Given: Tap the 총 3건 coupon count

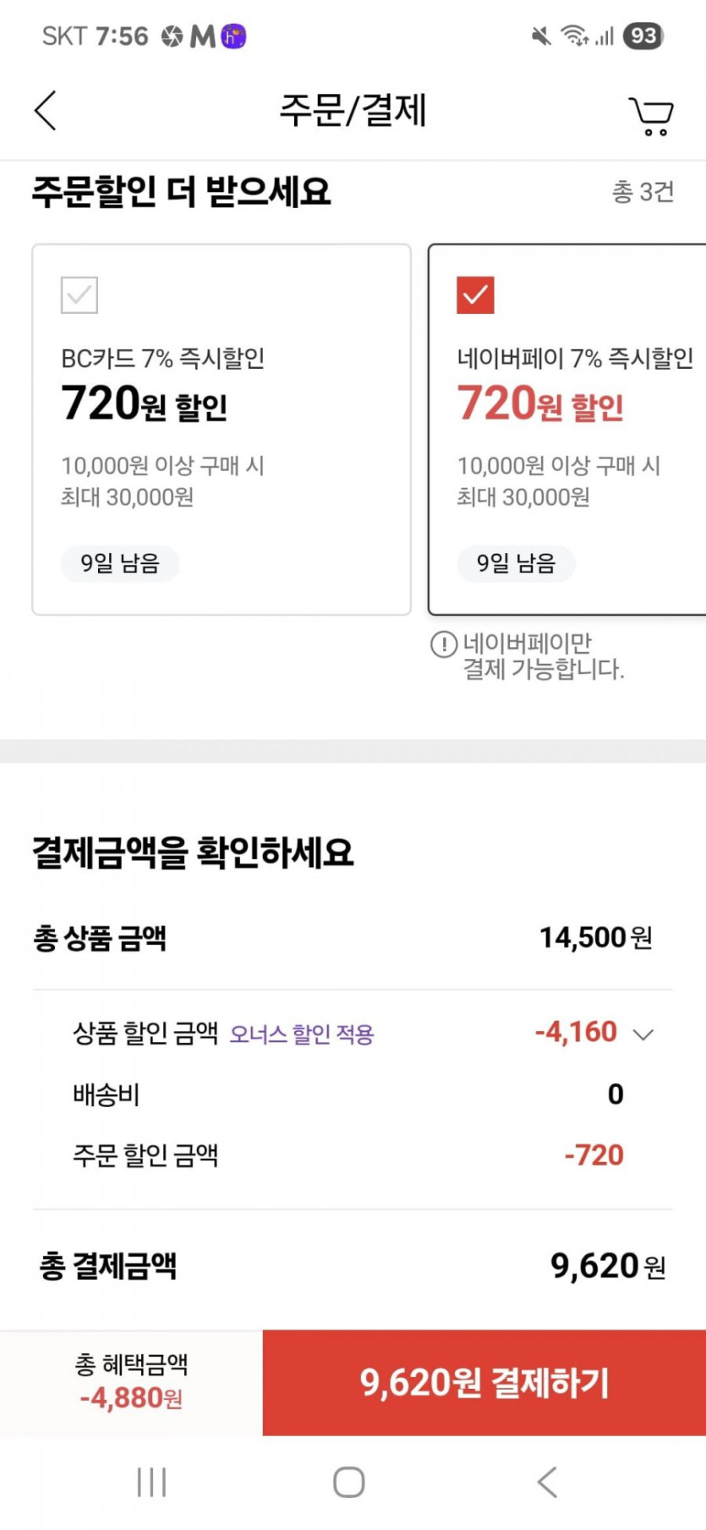Looking at the screenshot, I should point(643,192).
